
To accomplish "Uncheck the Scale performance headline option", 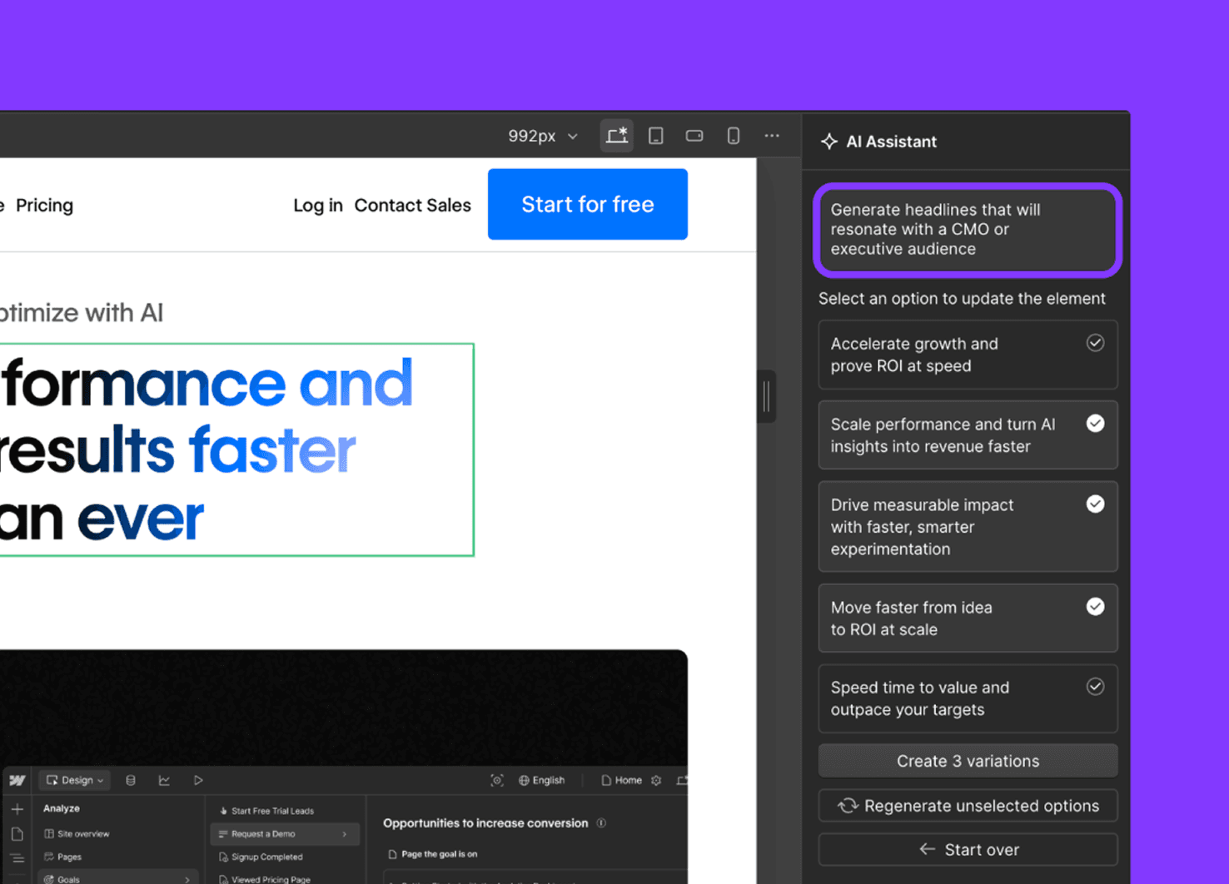I will (1096, 424).
